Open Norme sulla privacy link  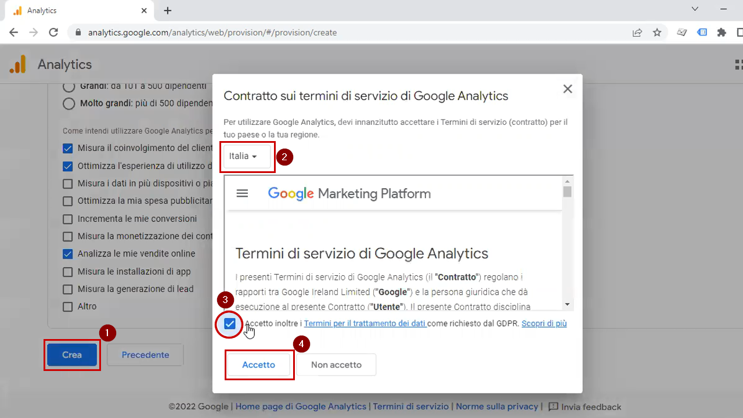point(497,406)
